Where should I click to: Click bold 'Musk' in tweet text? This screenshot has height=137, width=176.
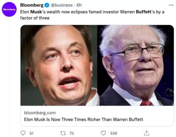tap(36, 12)
